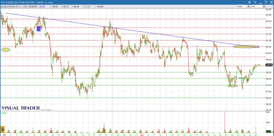Click the 56.50 level on the price axis
The image size is (274, 136).
268,98
